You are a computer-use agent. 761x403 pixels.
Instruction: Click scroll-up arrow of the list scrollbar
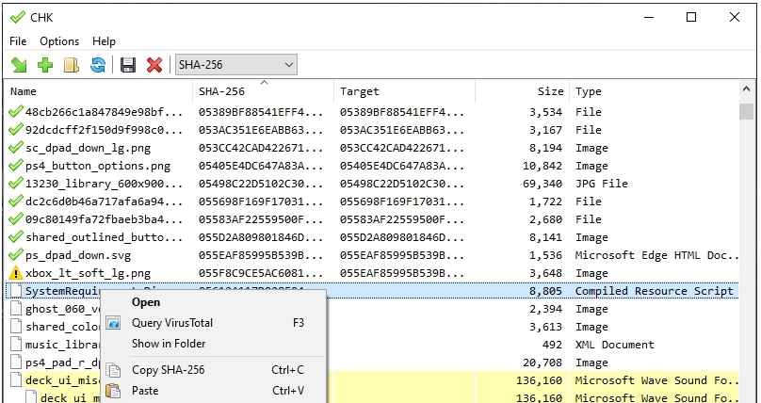(x=747, y=89)
